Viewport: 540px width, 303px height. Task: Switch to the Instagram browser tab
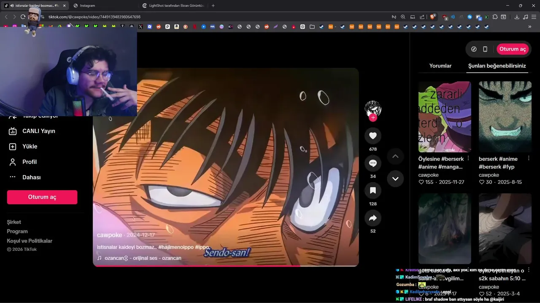pyautogui.click(x=87, y=5)
